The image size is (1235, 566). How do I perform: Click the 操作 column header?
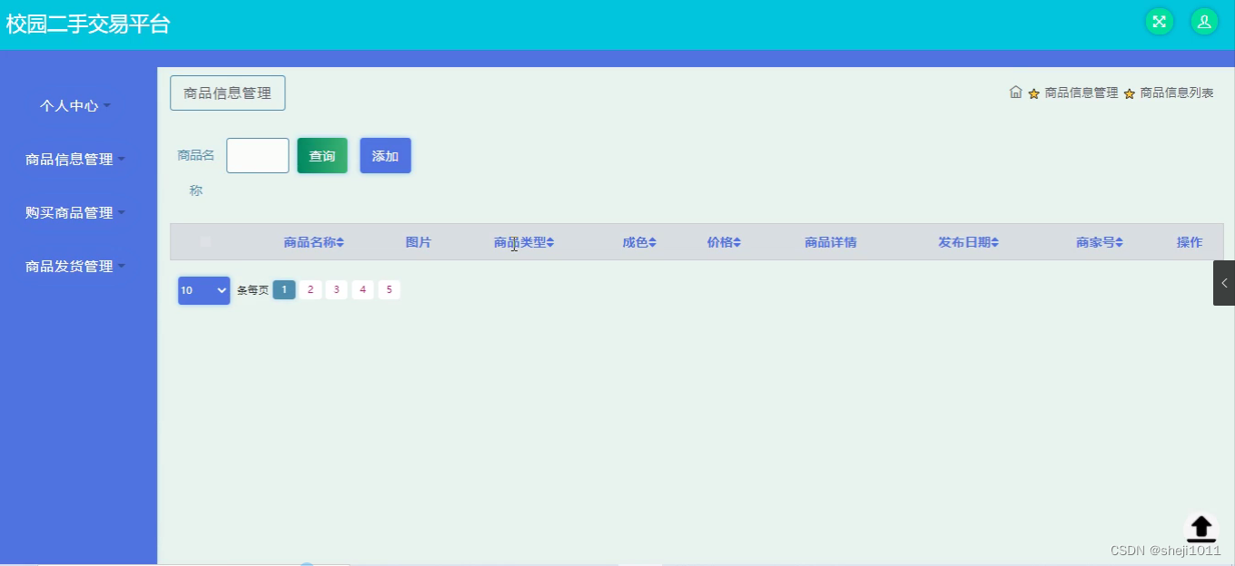click(1189, 242)
